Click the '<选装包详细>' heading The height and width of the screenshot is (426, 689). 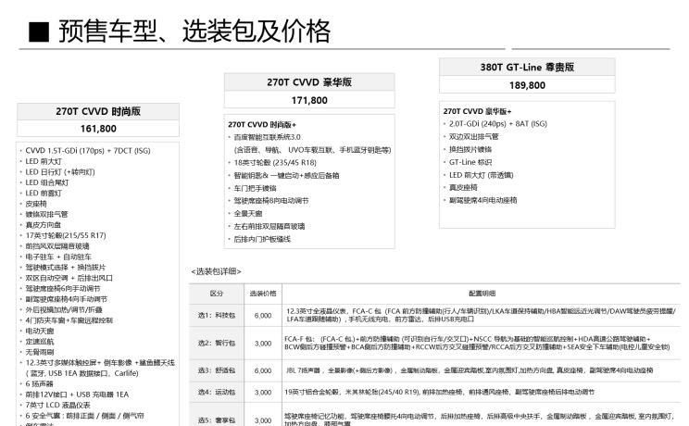tap(216, 271)
